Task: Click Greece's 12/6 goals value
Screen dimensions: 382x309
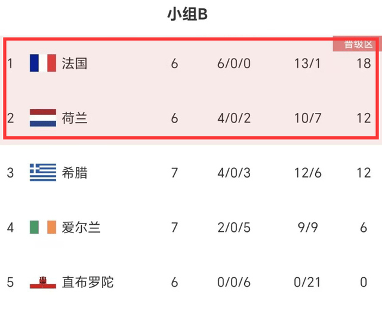Action: [308, 173]
